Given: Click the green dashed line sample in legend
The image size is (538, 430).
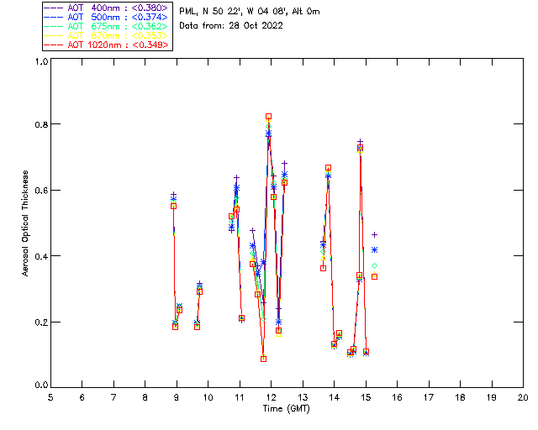Looking at the screenshot, I should [54, 27].
